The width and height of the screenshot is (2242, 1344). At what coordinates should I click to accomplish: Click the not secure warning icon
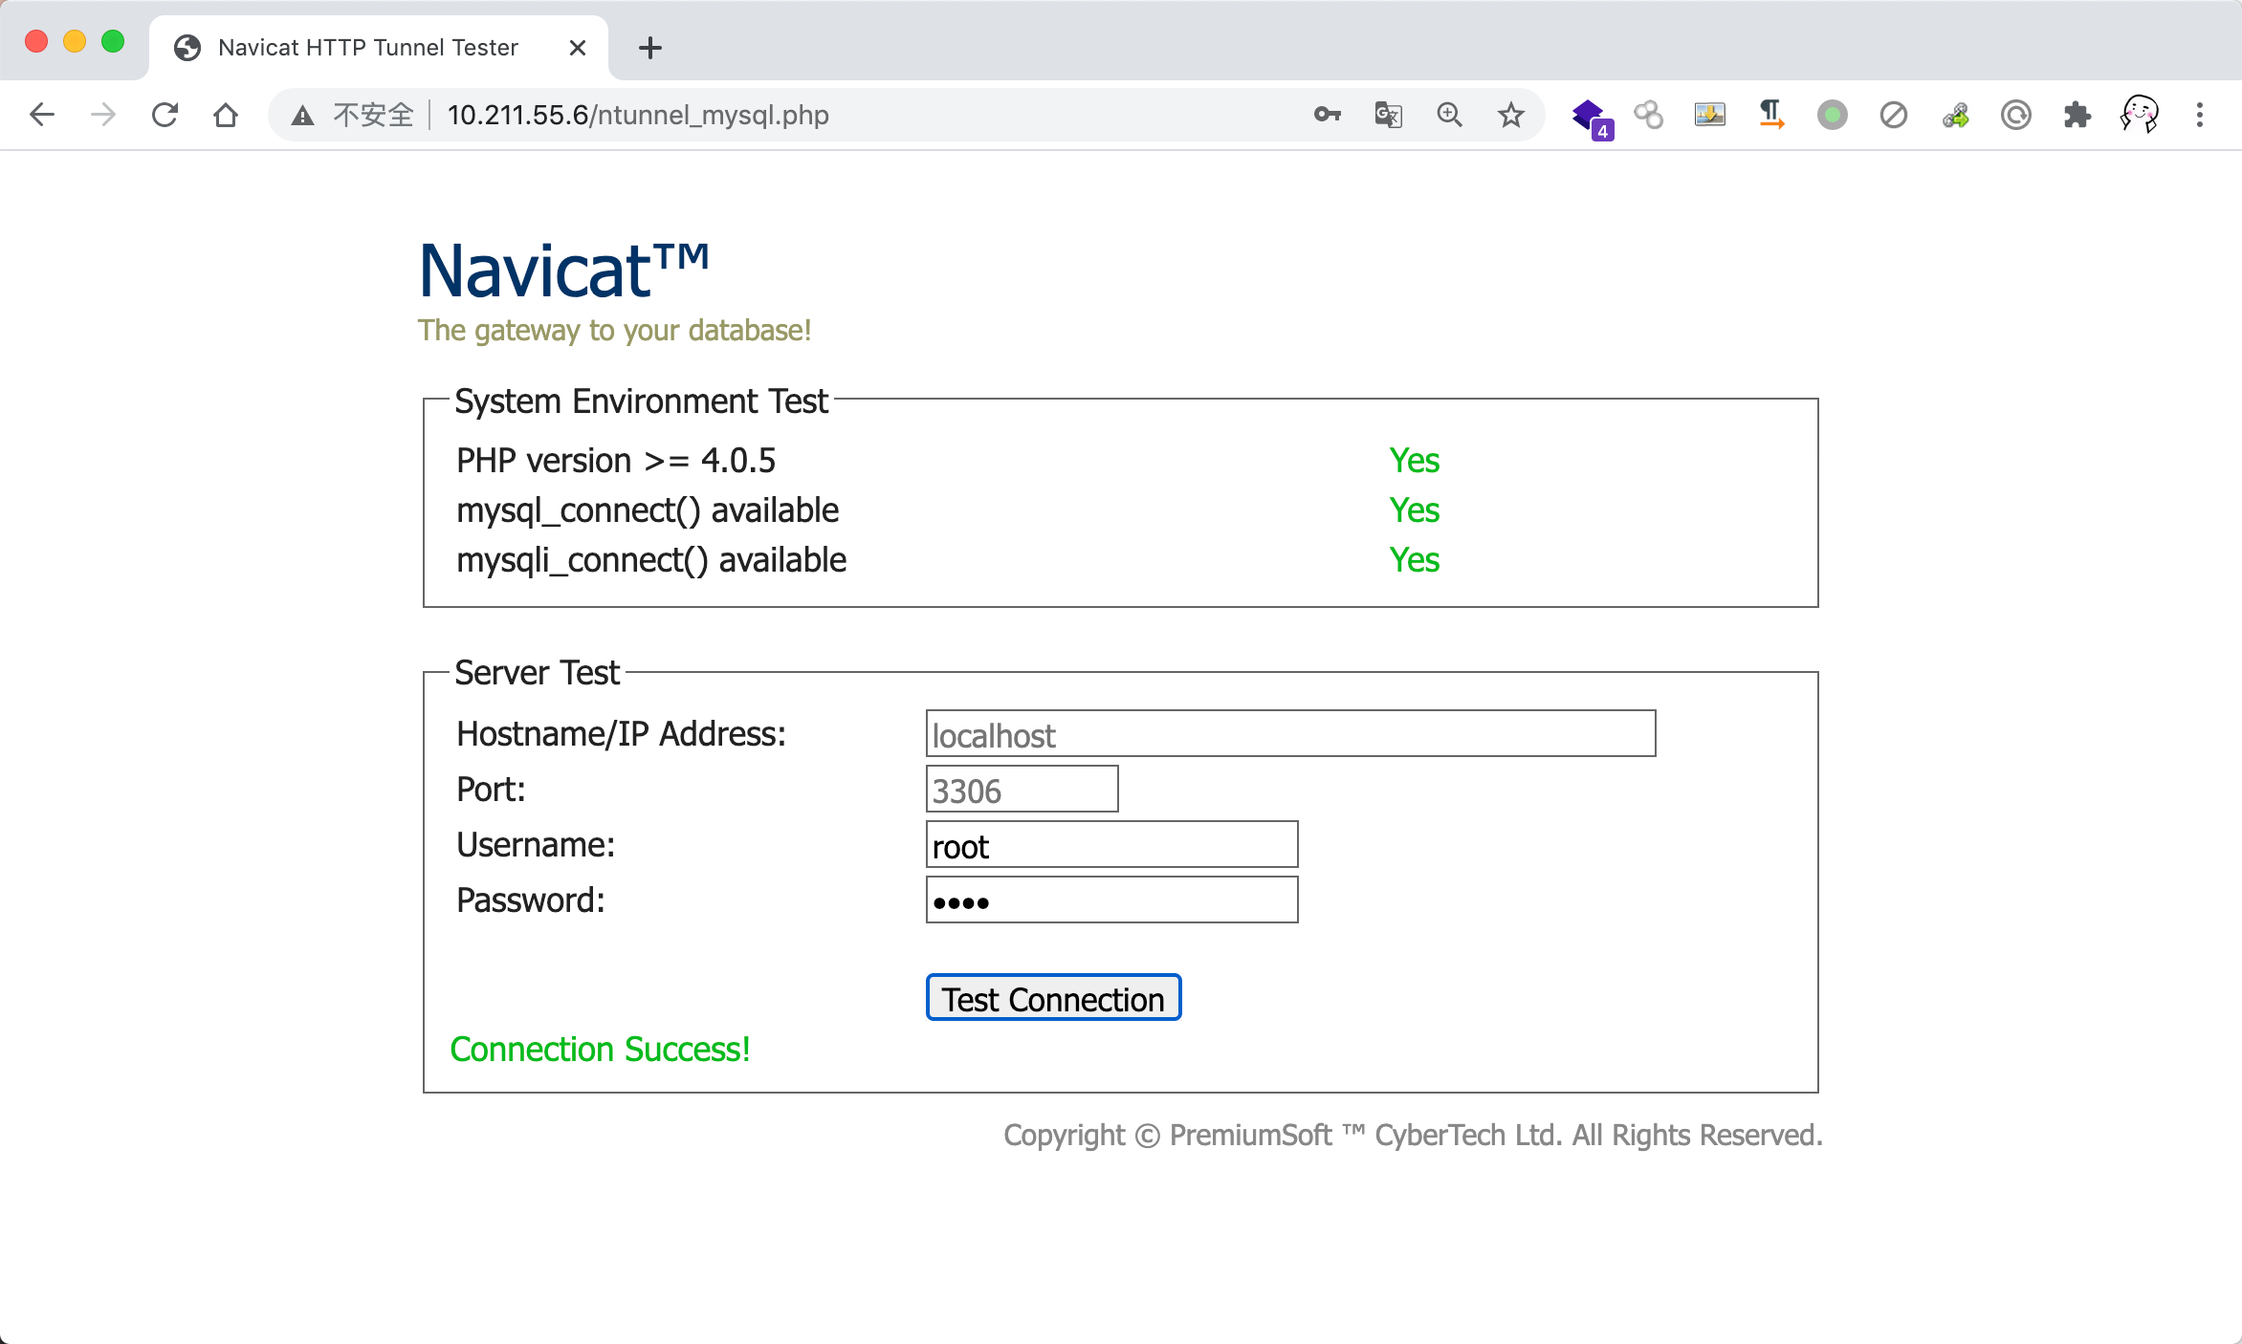[x=303, y=116]
